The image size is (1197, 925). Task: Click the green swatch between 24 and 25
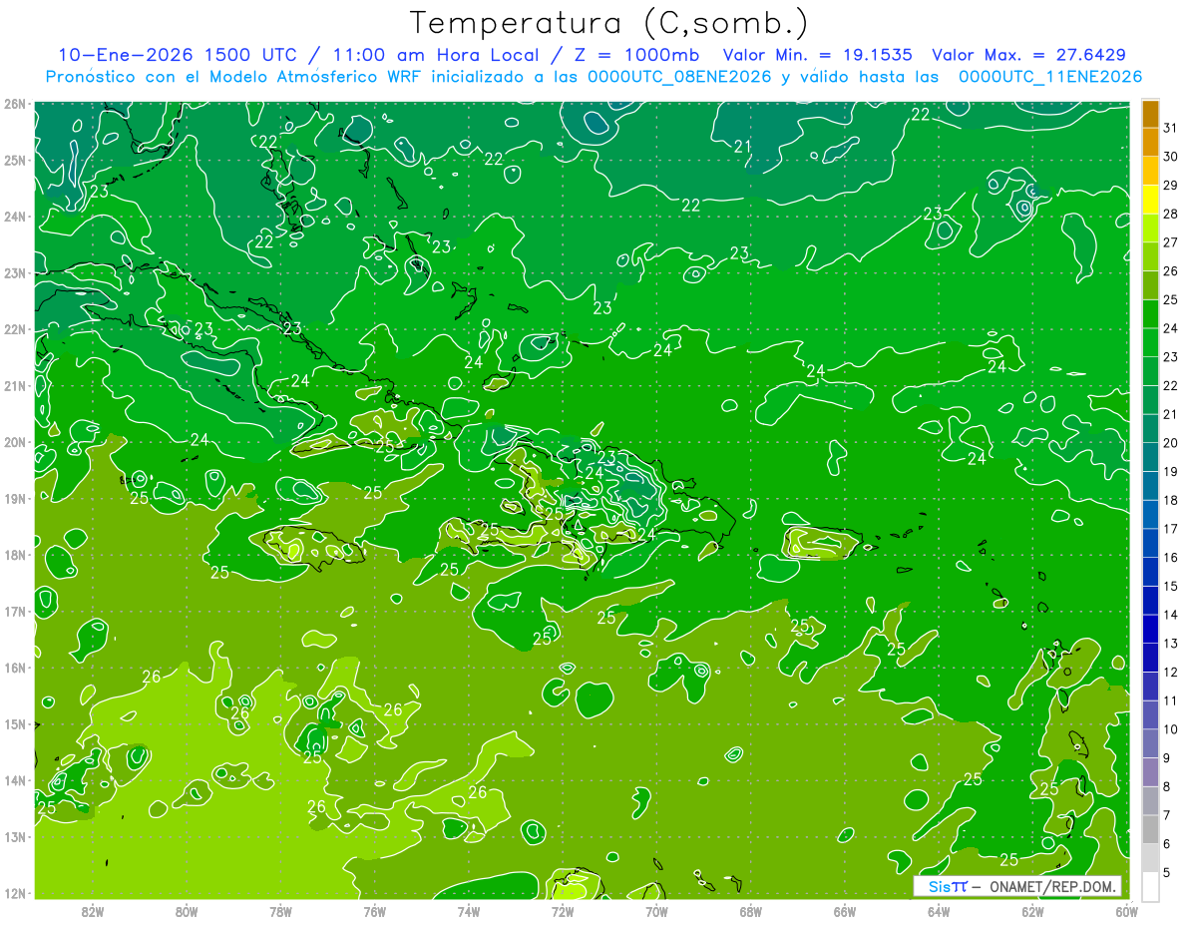[1150, 314]
